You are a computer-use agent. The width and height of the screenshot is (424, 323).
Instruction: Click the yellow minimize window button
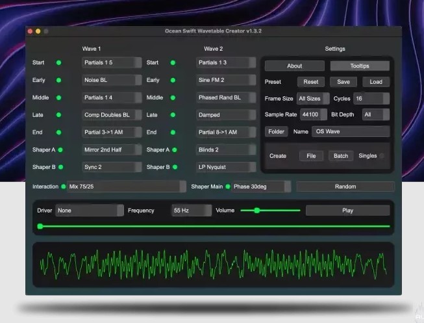tap(38, 31)
